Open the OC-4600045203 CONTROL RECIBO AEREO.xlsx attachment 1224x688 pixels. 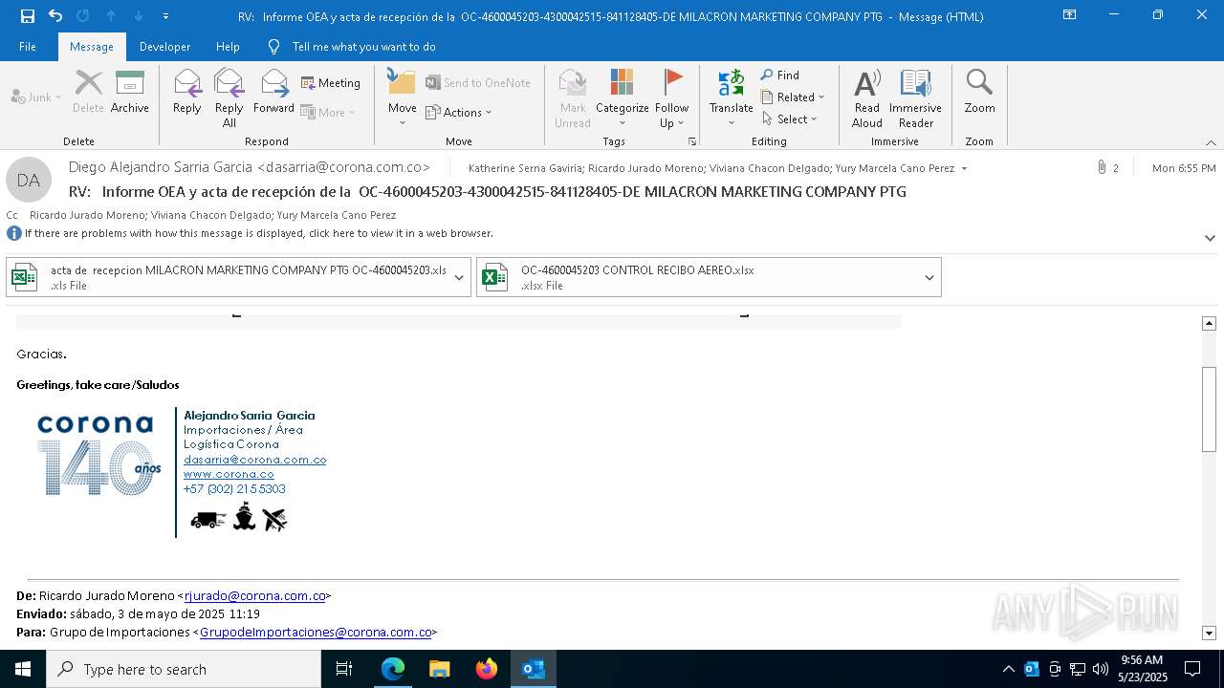coord(697,277)
